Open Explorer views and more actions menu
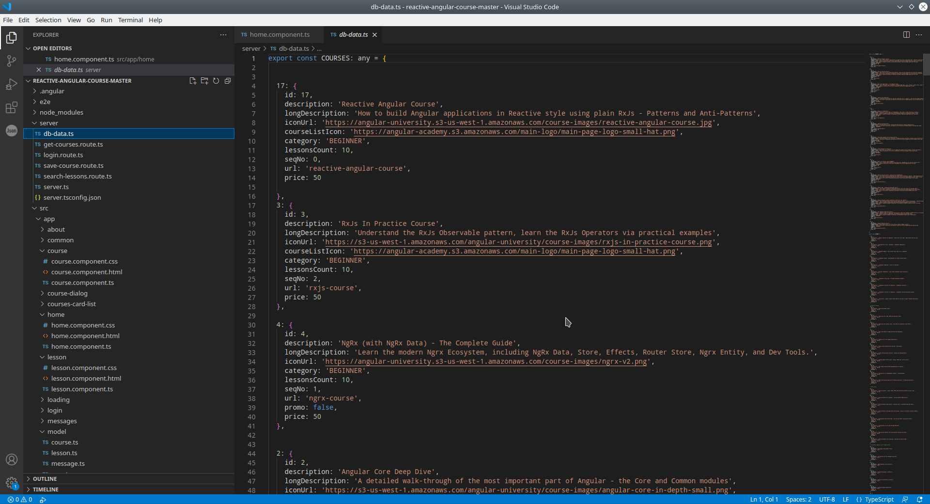 point(223,35)
